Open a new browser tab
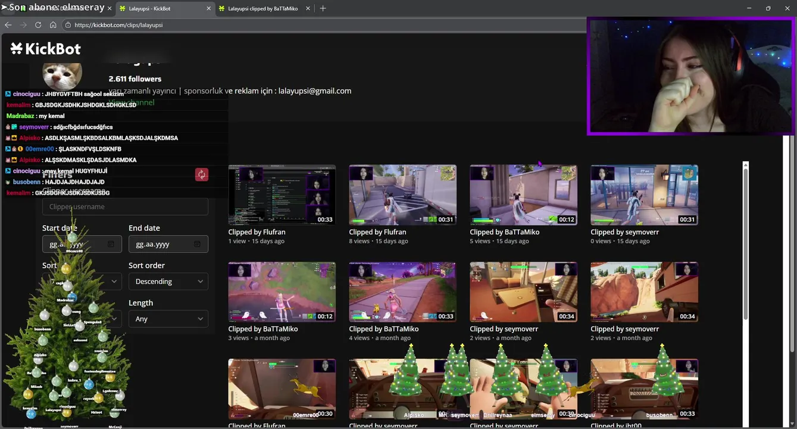This screenshot has width=797, height=429. 323,8
